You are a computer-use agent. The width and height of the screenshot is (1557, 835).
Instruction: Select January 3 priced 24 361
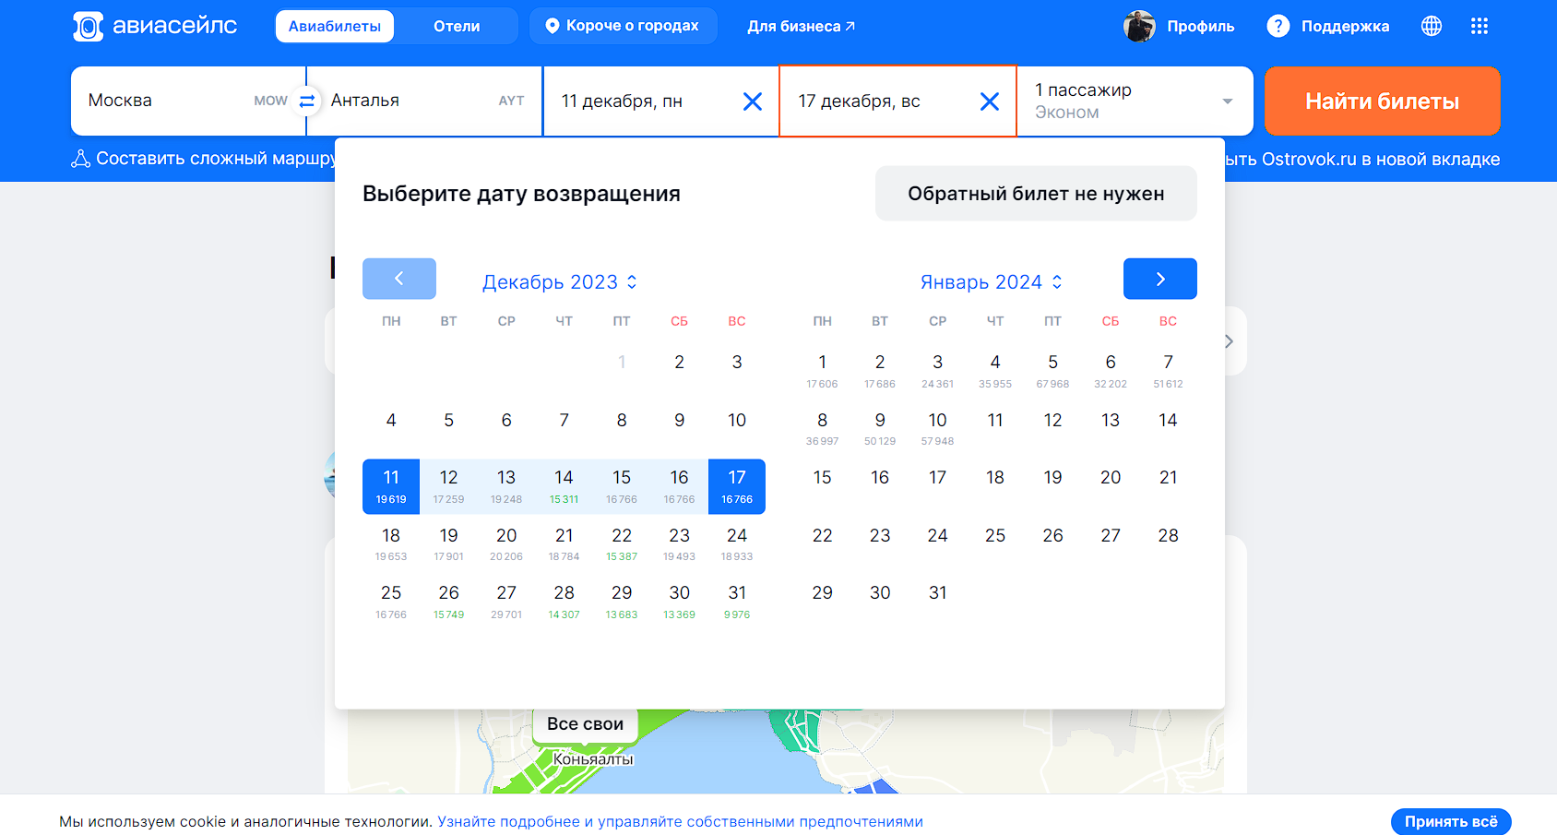pyautogui.click(x=937, y=371)
